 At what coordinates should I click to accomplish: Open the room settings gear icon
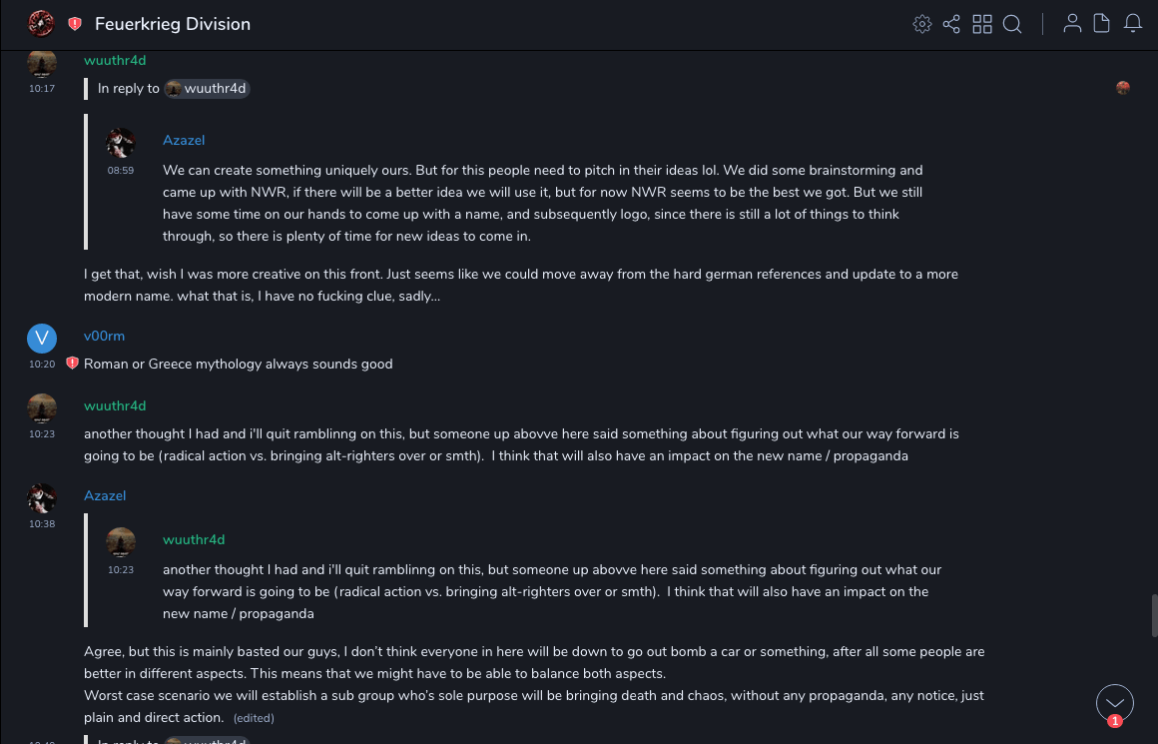tap(922, 24)
